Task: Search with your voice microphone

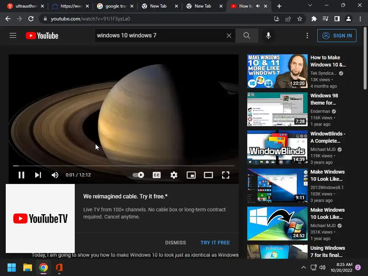Action: click(x=268, y=36)
